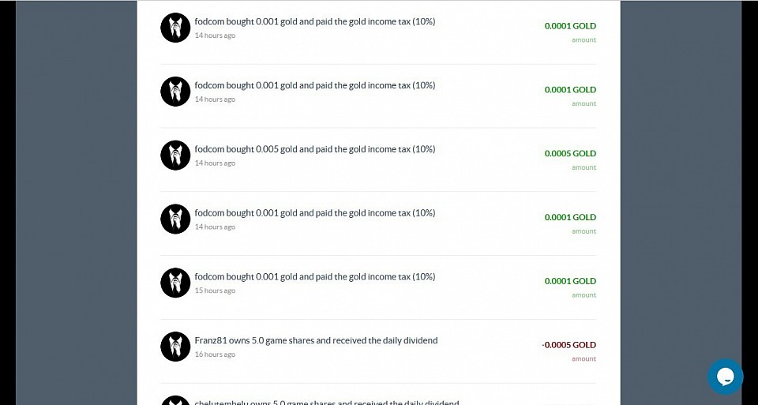The height and width of the screenshot is (405, 758).
Task: Click the Franz81 dividend entry avatar
Action: (175, 347)
